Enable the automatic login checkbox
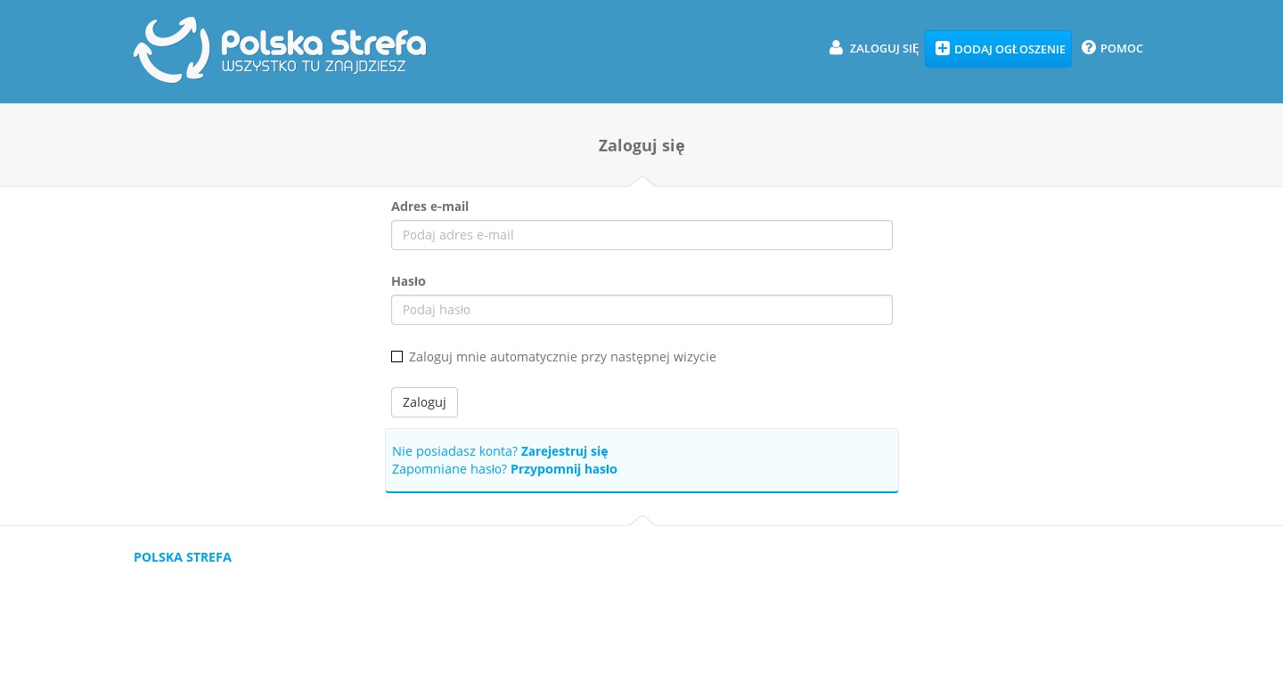The height and width of the screenshot is (697, 1283). 396,357
